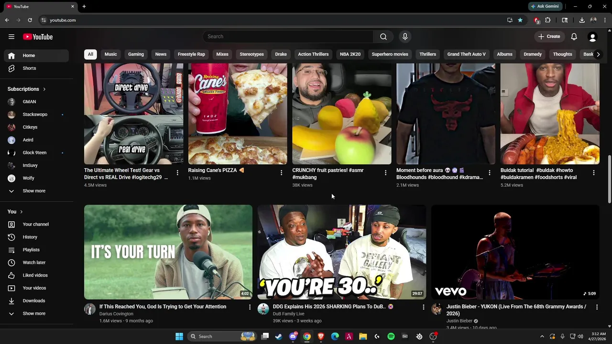
Task: Open more options for Ultimate Wheel Test video
Action: coord(177,172)
